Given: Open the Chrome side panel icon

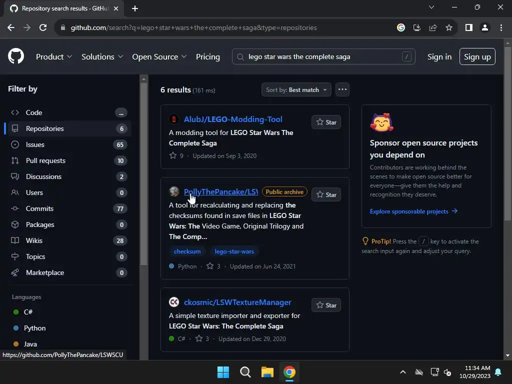Looking at the screenshot, I should tap(469, 28).
